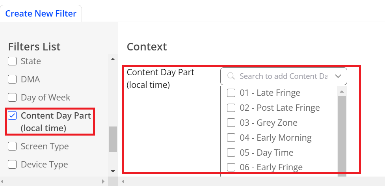Select the Screen Type filter checkbox
Screen dimensions: 385x186
point(12,146)
